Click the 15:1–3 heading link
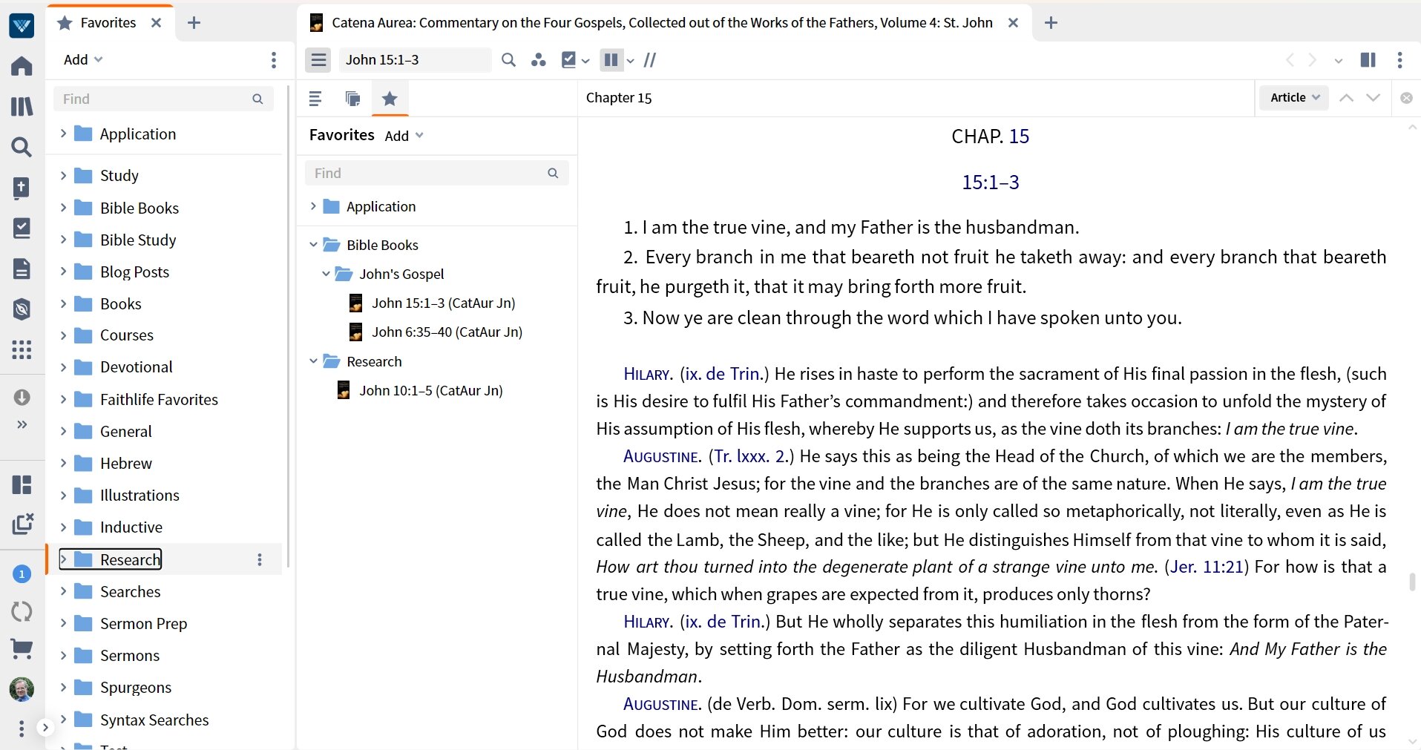This screenshot has height=750, width=1421. tap(990, 182)
